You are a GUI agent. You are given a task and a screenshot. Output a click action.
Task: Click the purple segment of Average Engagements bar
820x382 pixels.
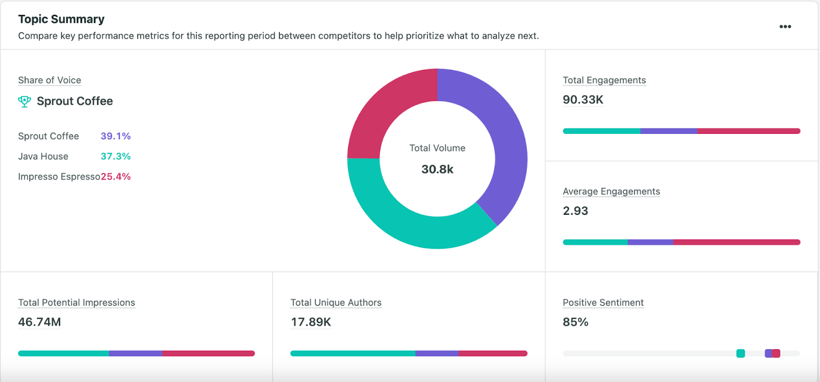(x=650, y=242)
